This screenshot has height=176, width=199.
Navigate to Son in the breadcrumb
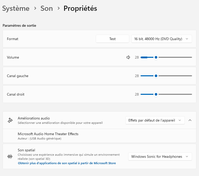pos(47,8)
